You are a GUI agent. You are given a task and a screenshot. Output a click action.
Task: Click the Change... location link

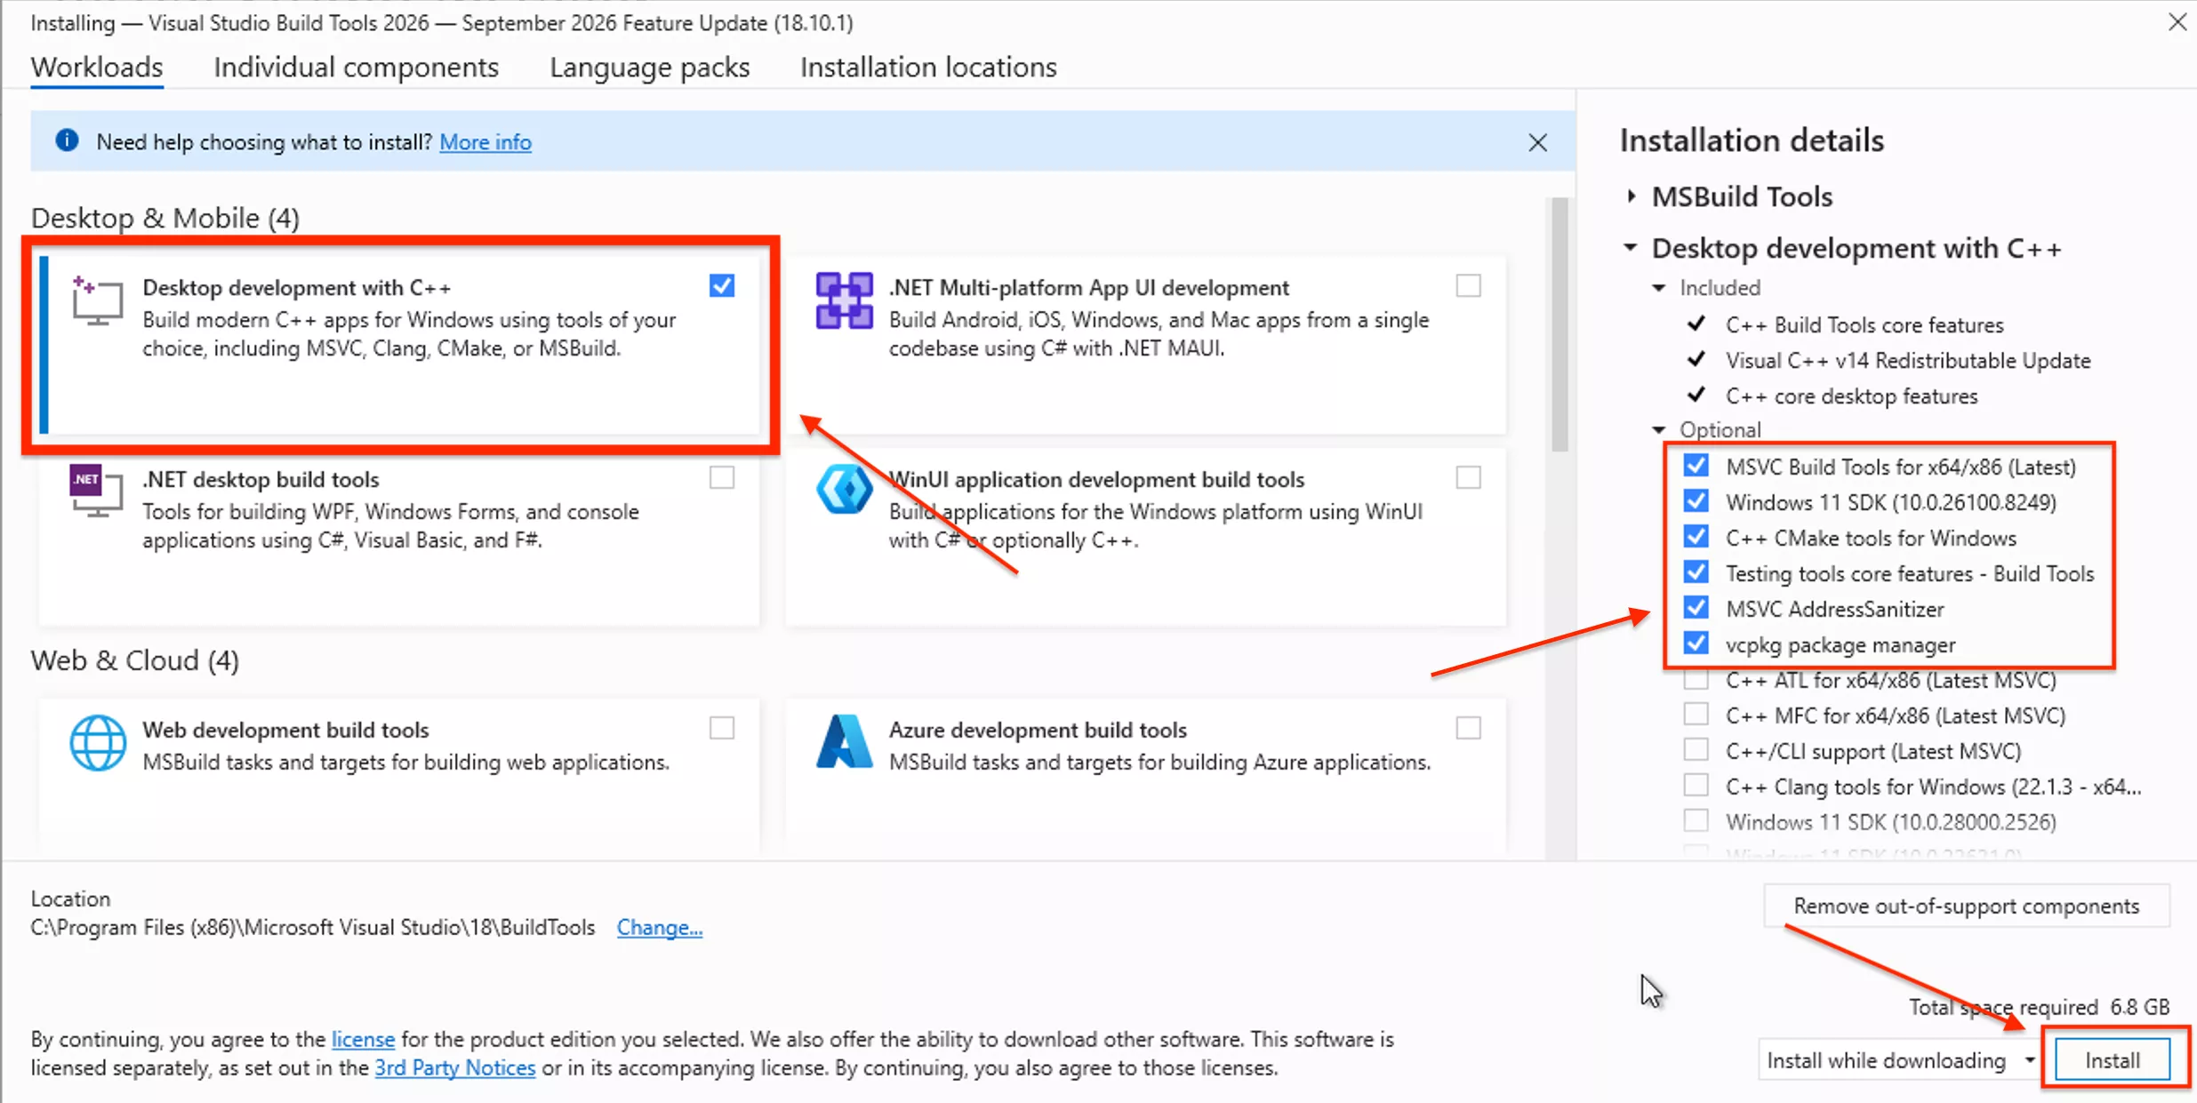660,927
